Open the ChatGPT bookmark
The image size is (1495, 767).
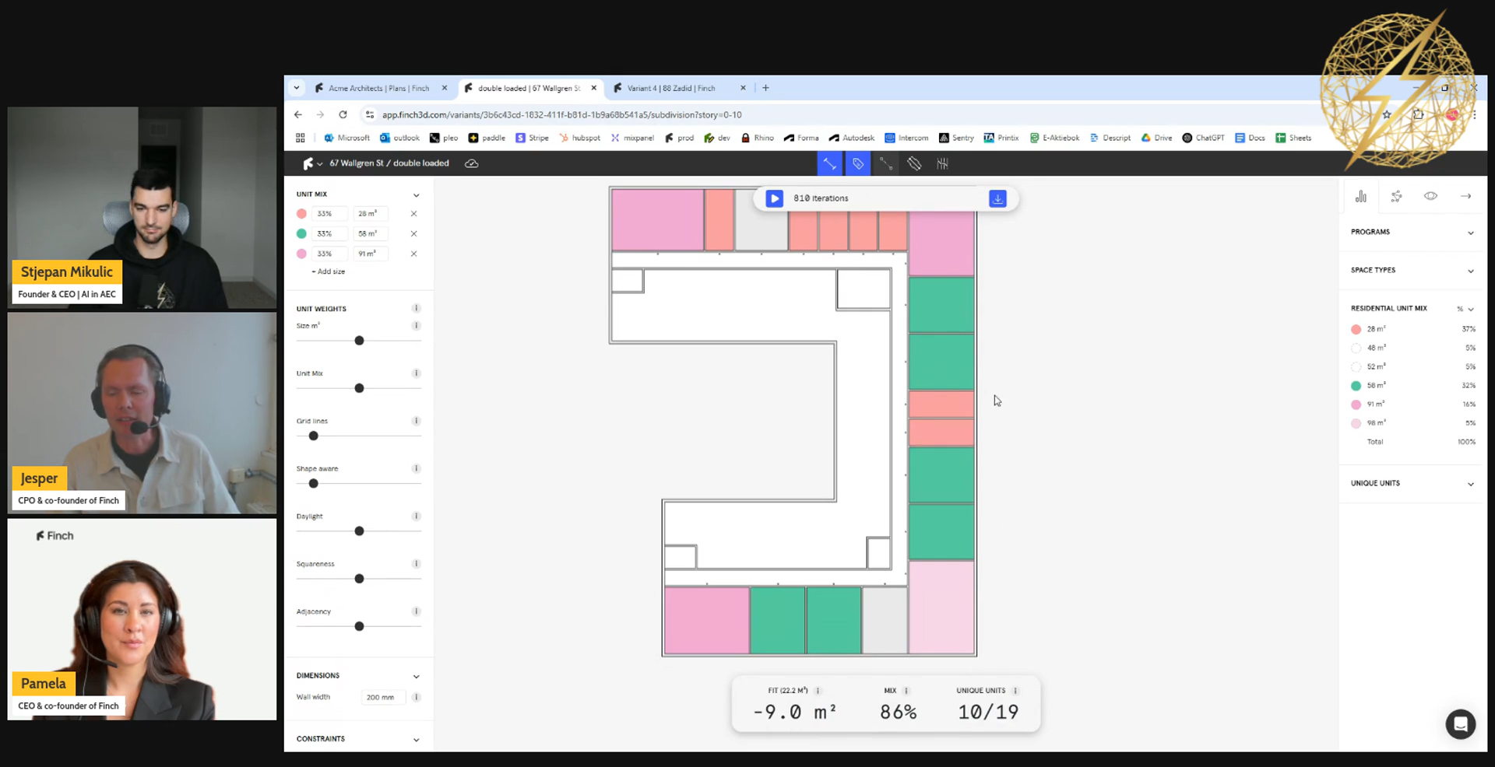[x=1203, y=138]
